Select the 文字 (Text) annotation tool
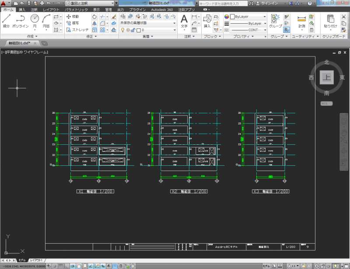The height and width of the screenshot is (269, 350). click(x=184, y=20)
